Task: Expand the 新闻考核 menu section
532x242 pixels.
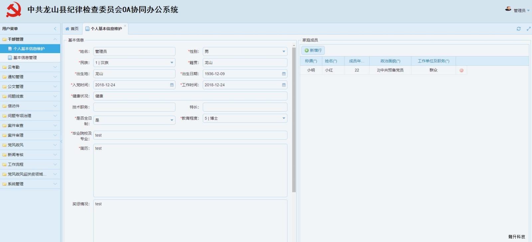Action: coord(55,155)
